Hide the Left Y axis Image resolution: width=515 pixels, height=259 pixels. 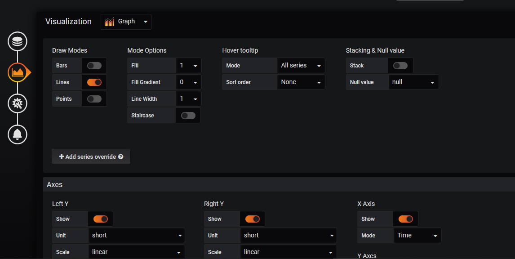[x=101, y=219]
